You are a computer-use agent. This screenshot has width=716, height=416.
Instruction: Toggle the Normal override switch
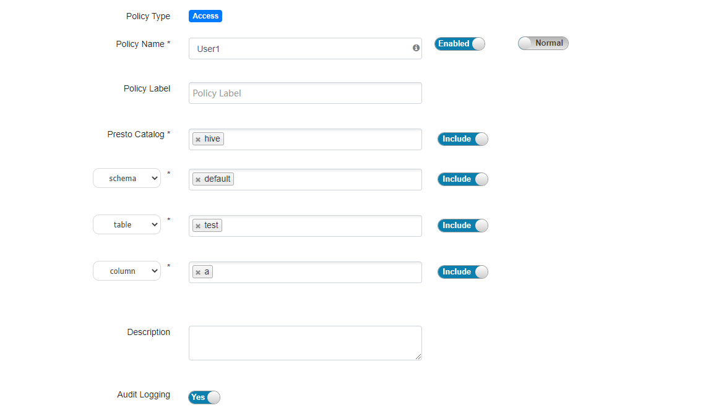pos(543,43)
